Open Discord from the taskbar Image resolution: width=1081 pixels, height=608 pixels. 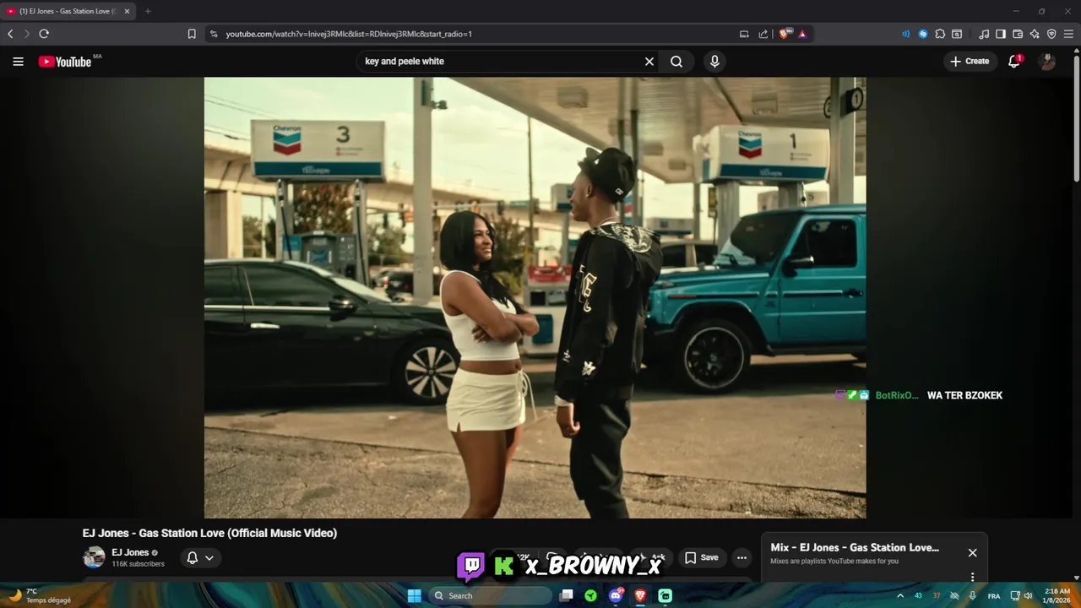tap(616, 595)
